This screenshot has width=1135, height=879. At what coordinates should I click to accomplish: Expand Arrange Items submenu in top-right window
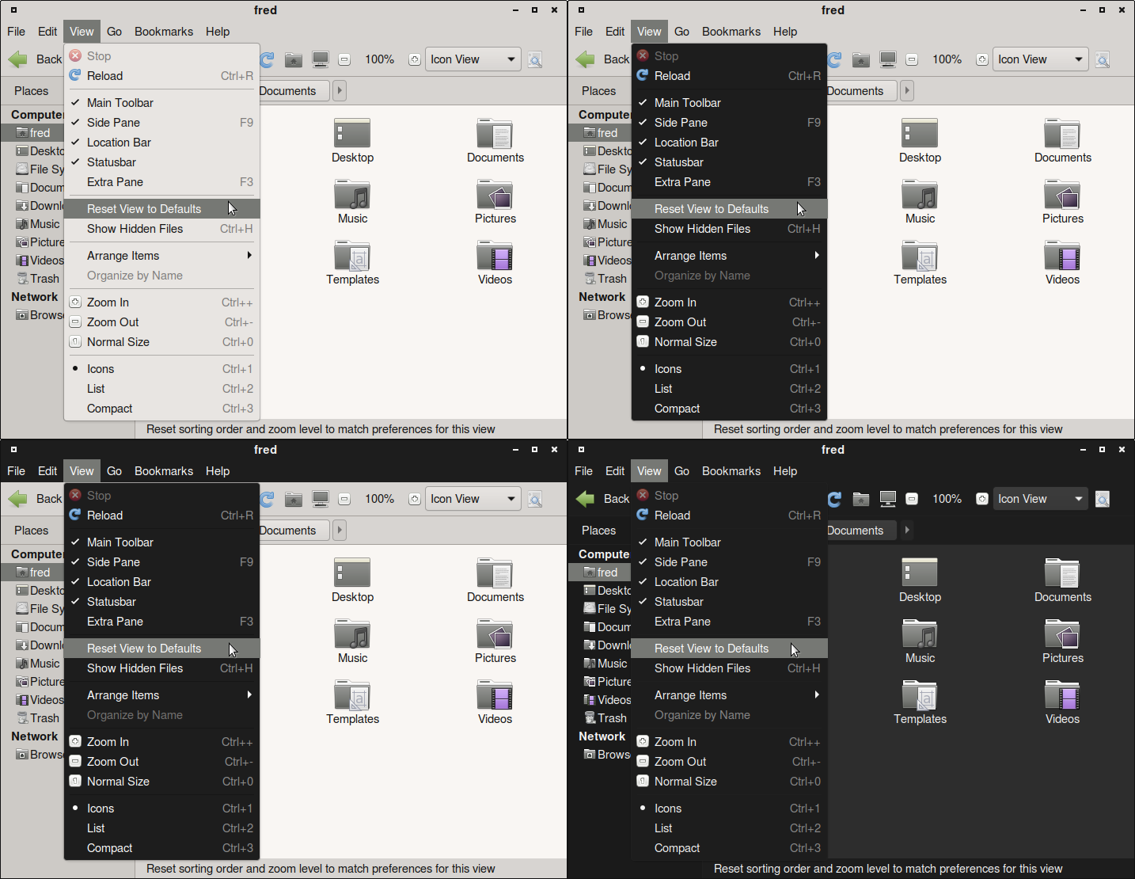729,256
